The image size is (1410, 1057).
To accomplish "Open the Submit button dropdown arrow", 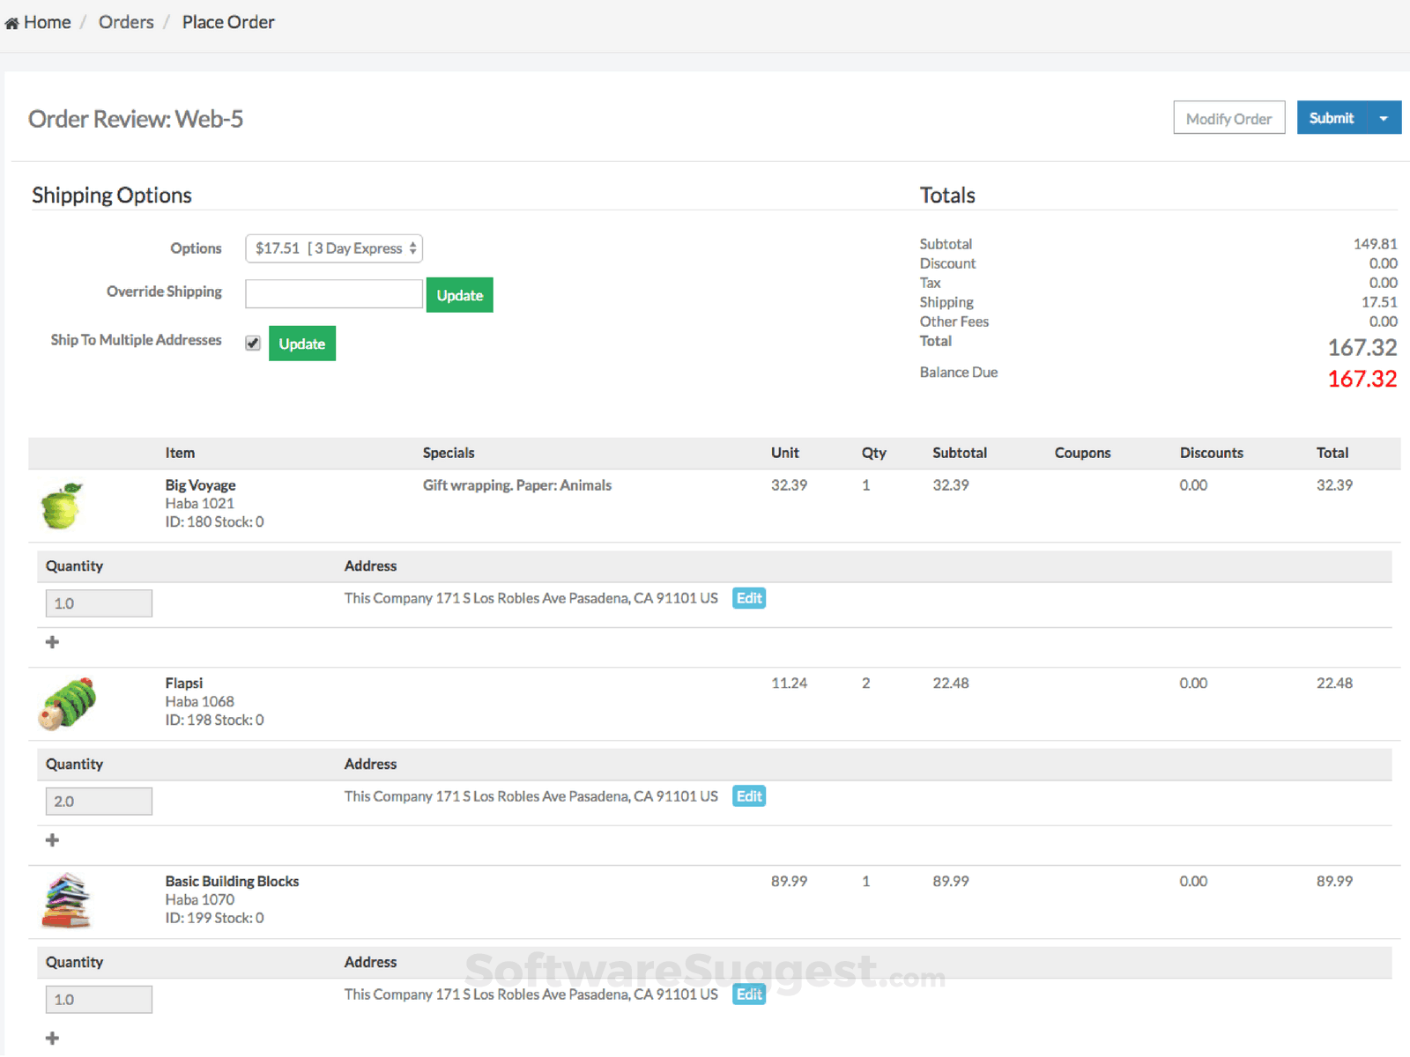I will (x=1384, y=117).
